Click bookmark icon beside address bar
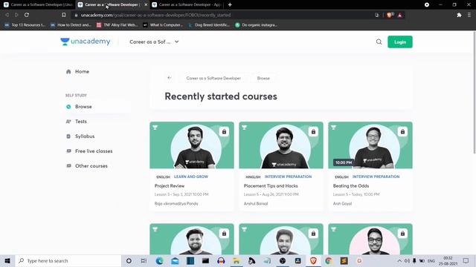 click(x=63, y=15)
